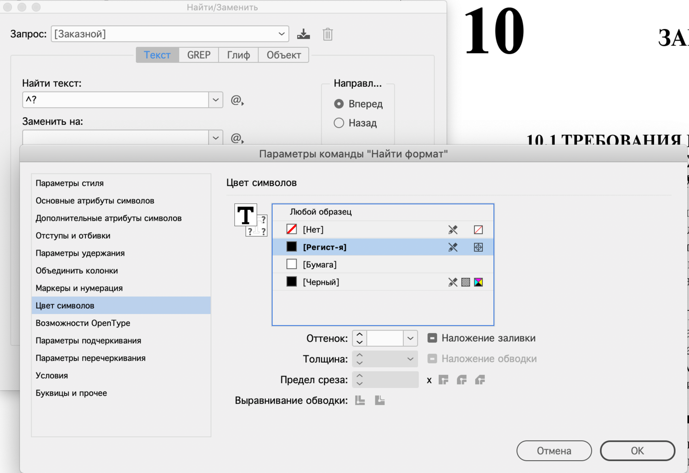This screenshot has height=473, width=689.
Task: Click the Отмена button
Action: coord(554,451)
